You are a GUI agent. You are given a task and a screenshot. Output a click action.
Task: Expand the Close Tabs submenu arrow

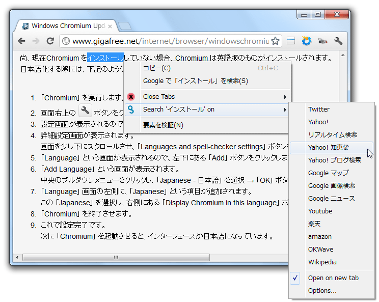click(285, 97)
